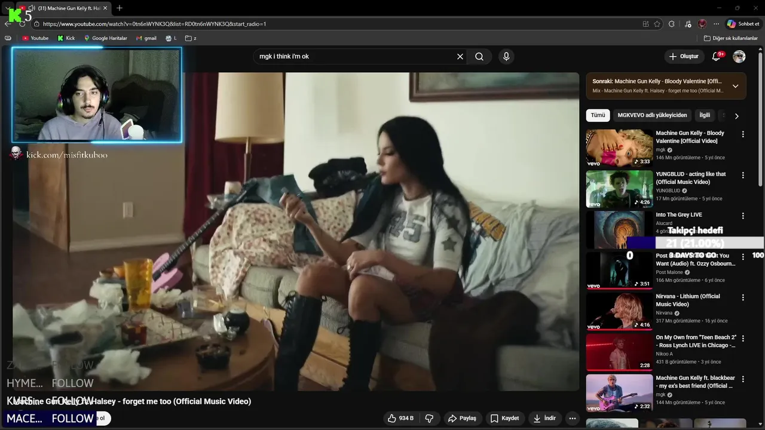Viewport: 765px width, 430px height.
Task: Open Nirvana - Lithium video title
Action: click(x=688, y=300)
